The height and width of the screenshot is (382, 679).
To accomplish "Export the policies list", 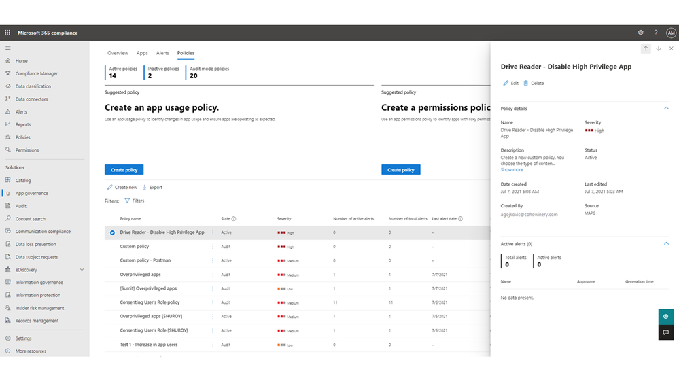I will click(152, 188).
